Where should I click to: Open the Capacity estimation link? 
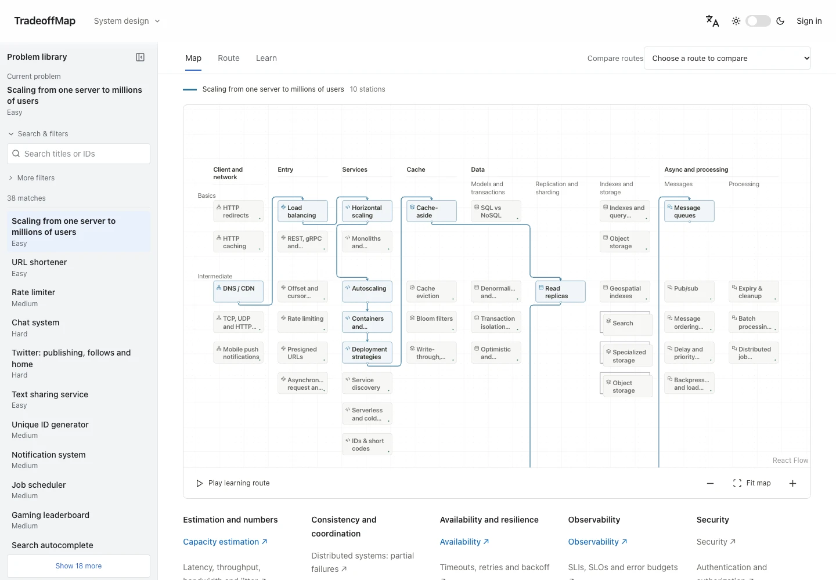point(225,542)
